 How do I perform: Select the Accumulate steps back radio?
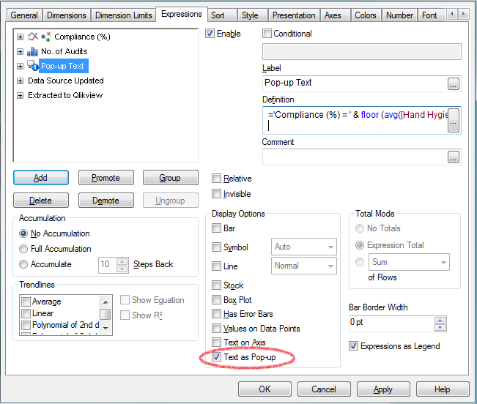point(23,264)
